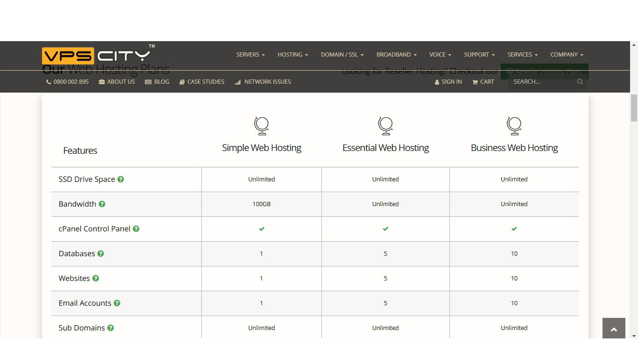Click help icon next to Websites
Viewport: 638px width, 359px height.
tap(95, 278)
